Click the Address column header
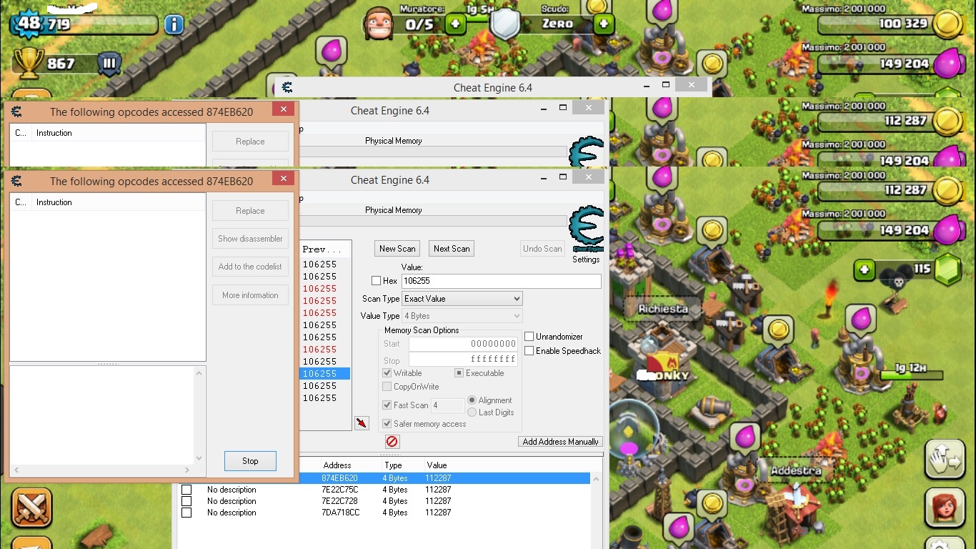 tap(337, 465)
